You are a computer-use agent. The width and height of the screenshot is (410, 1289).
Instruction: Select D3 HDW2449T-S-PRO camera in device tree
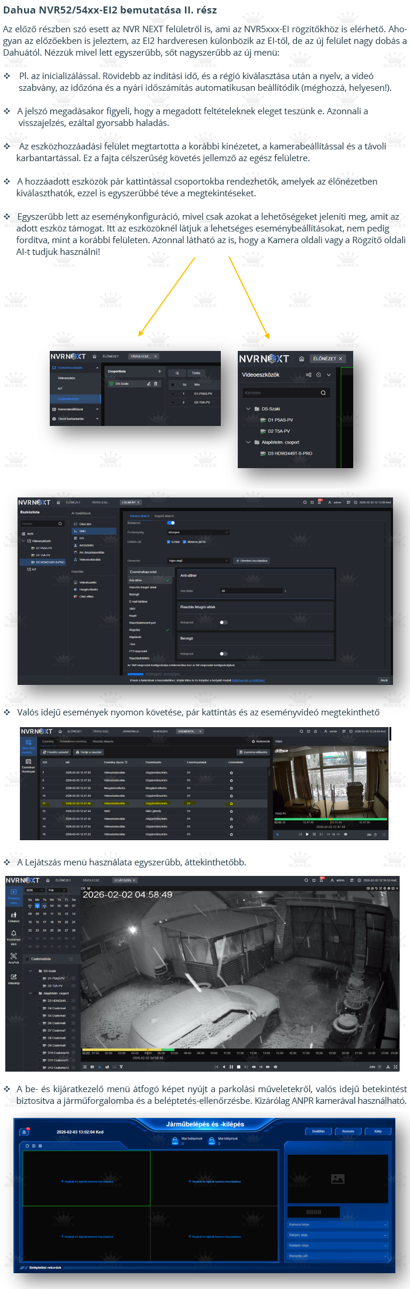290,453
